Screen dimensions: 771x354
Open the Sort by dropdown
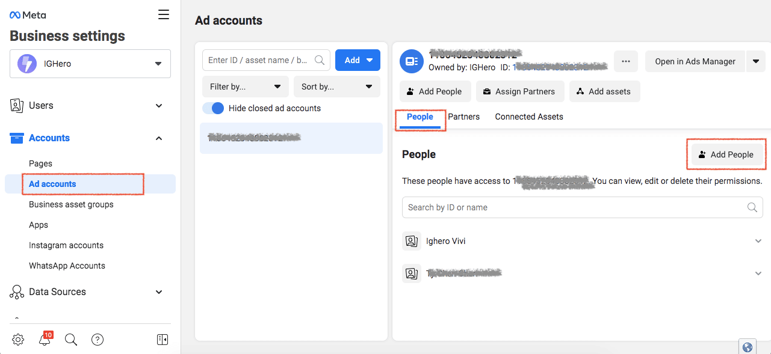click(x=336, y=87)
